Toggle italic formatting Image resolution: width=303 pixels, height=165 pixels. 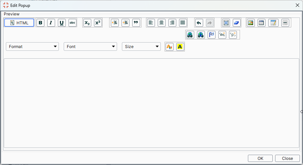(x=51, y=23)
